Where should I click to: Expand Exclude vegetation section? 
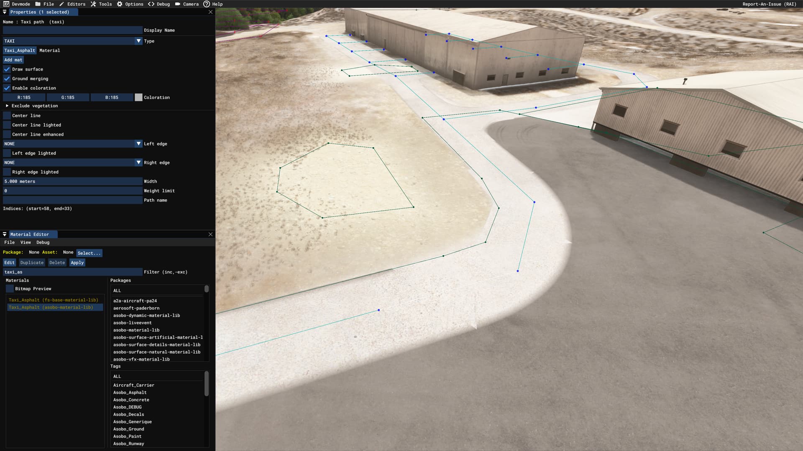[x=7, y=106]
